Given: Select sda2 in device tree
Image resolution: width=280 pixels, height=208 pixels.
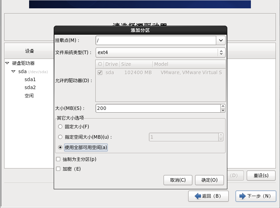Looking at the screenshot, I should coord(30,87).
